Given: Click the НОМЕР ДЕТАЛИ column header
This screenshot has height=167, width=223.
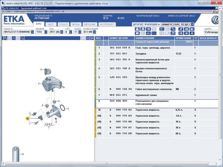Looking at the screenshot, I should [121, 38].
